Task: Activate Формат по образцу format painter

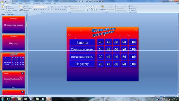Action: [12, 10]
